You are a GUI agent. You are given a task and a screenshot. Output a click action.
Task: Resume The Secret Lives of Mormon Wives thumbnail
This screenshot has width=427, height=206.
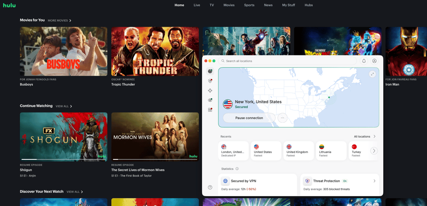pos(155,137)
